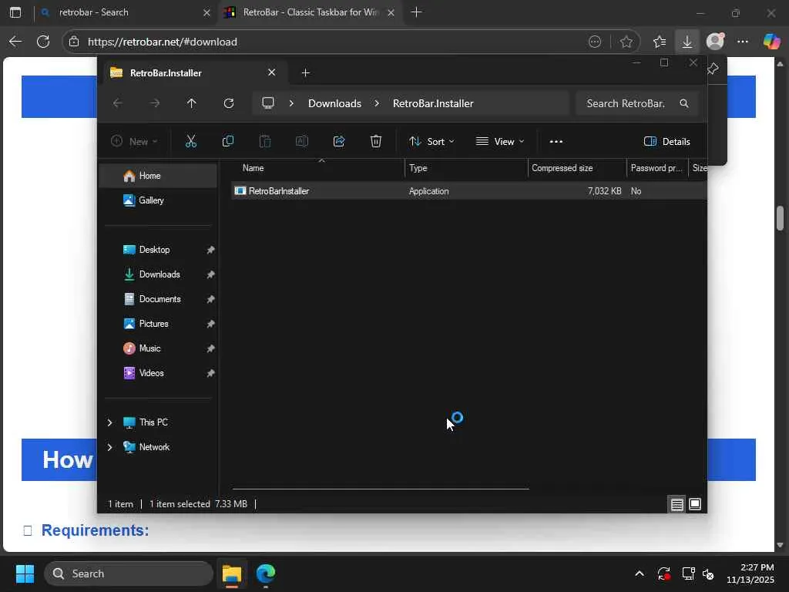
Task: Sort by the Name column header
Action: [x=318, y=168]
